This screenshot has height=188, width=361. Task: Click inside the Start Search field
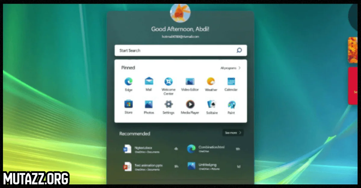click(x=174, y=51)
